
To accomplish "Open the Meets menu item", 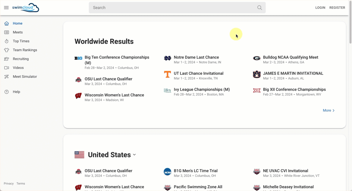I will [18, 32].
